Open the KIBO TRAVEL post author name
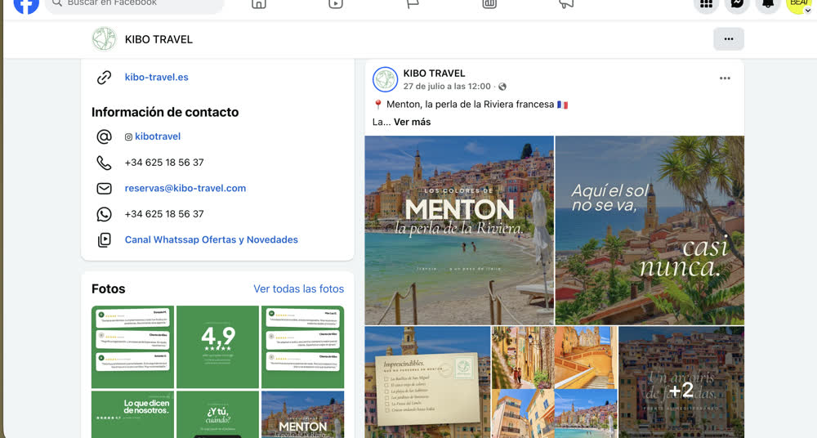Image resolution: width=817 pixels, height=438 pixels. (x=434, y=74)
